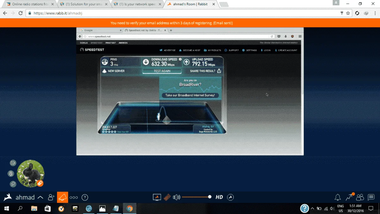Click the remote control icon in Rabbit bar

tap(167, 197)
